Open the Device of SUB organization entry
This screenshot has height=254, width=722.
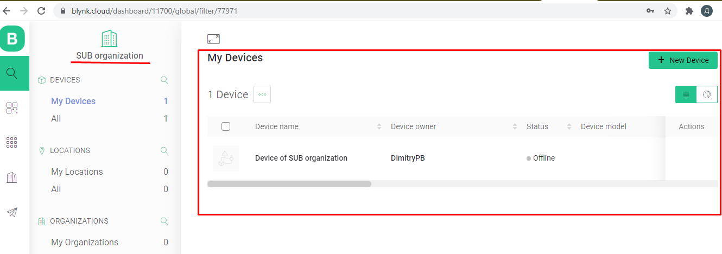click(301, 158)
